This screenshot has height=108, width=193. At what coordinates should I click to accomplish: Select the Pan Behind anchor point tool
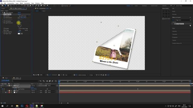(x=25, y=6)
